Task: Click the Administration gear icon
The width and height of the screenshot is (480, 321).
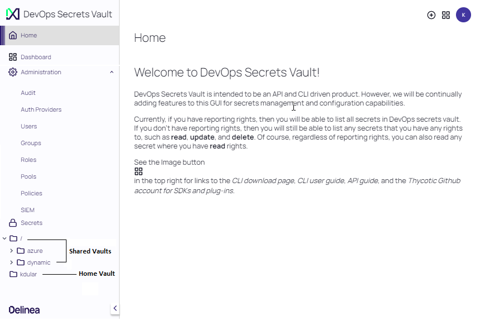Action: 13,72
